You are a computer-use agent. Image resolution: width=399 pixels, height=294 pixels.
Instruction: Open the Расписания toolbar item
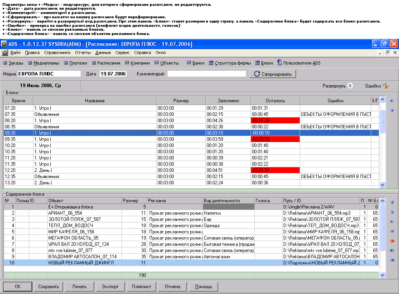point(106,63)
